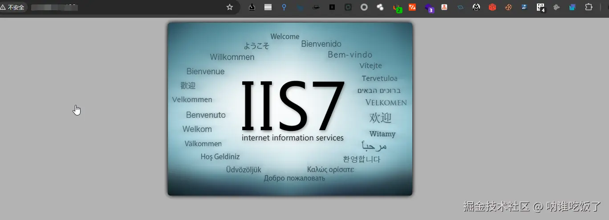This screenshot has width=609, height=220.
Task: Open the blue two-tone square extension
Action: [572, 7]
